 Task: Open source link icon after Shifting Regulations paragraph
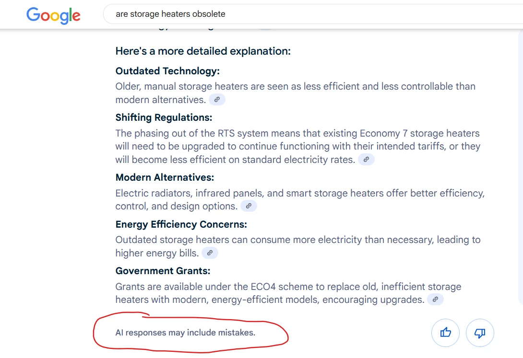[366, 160]
